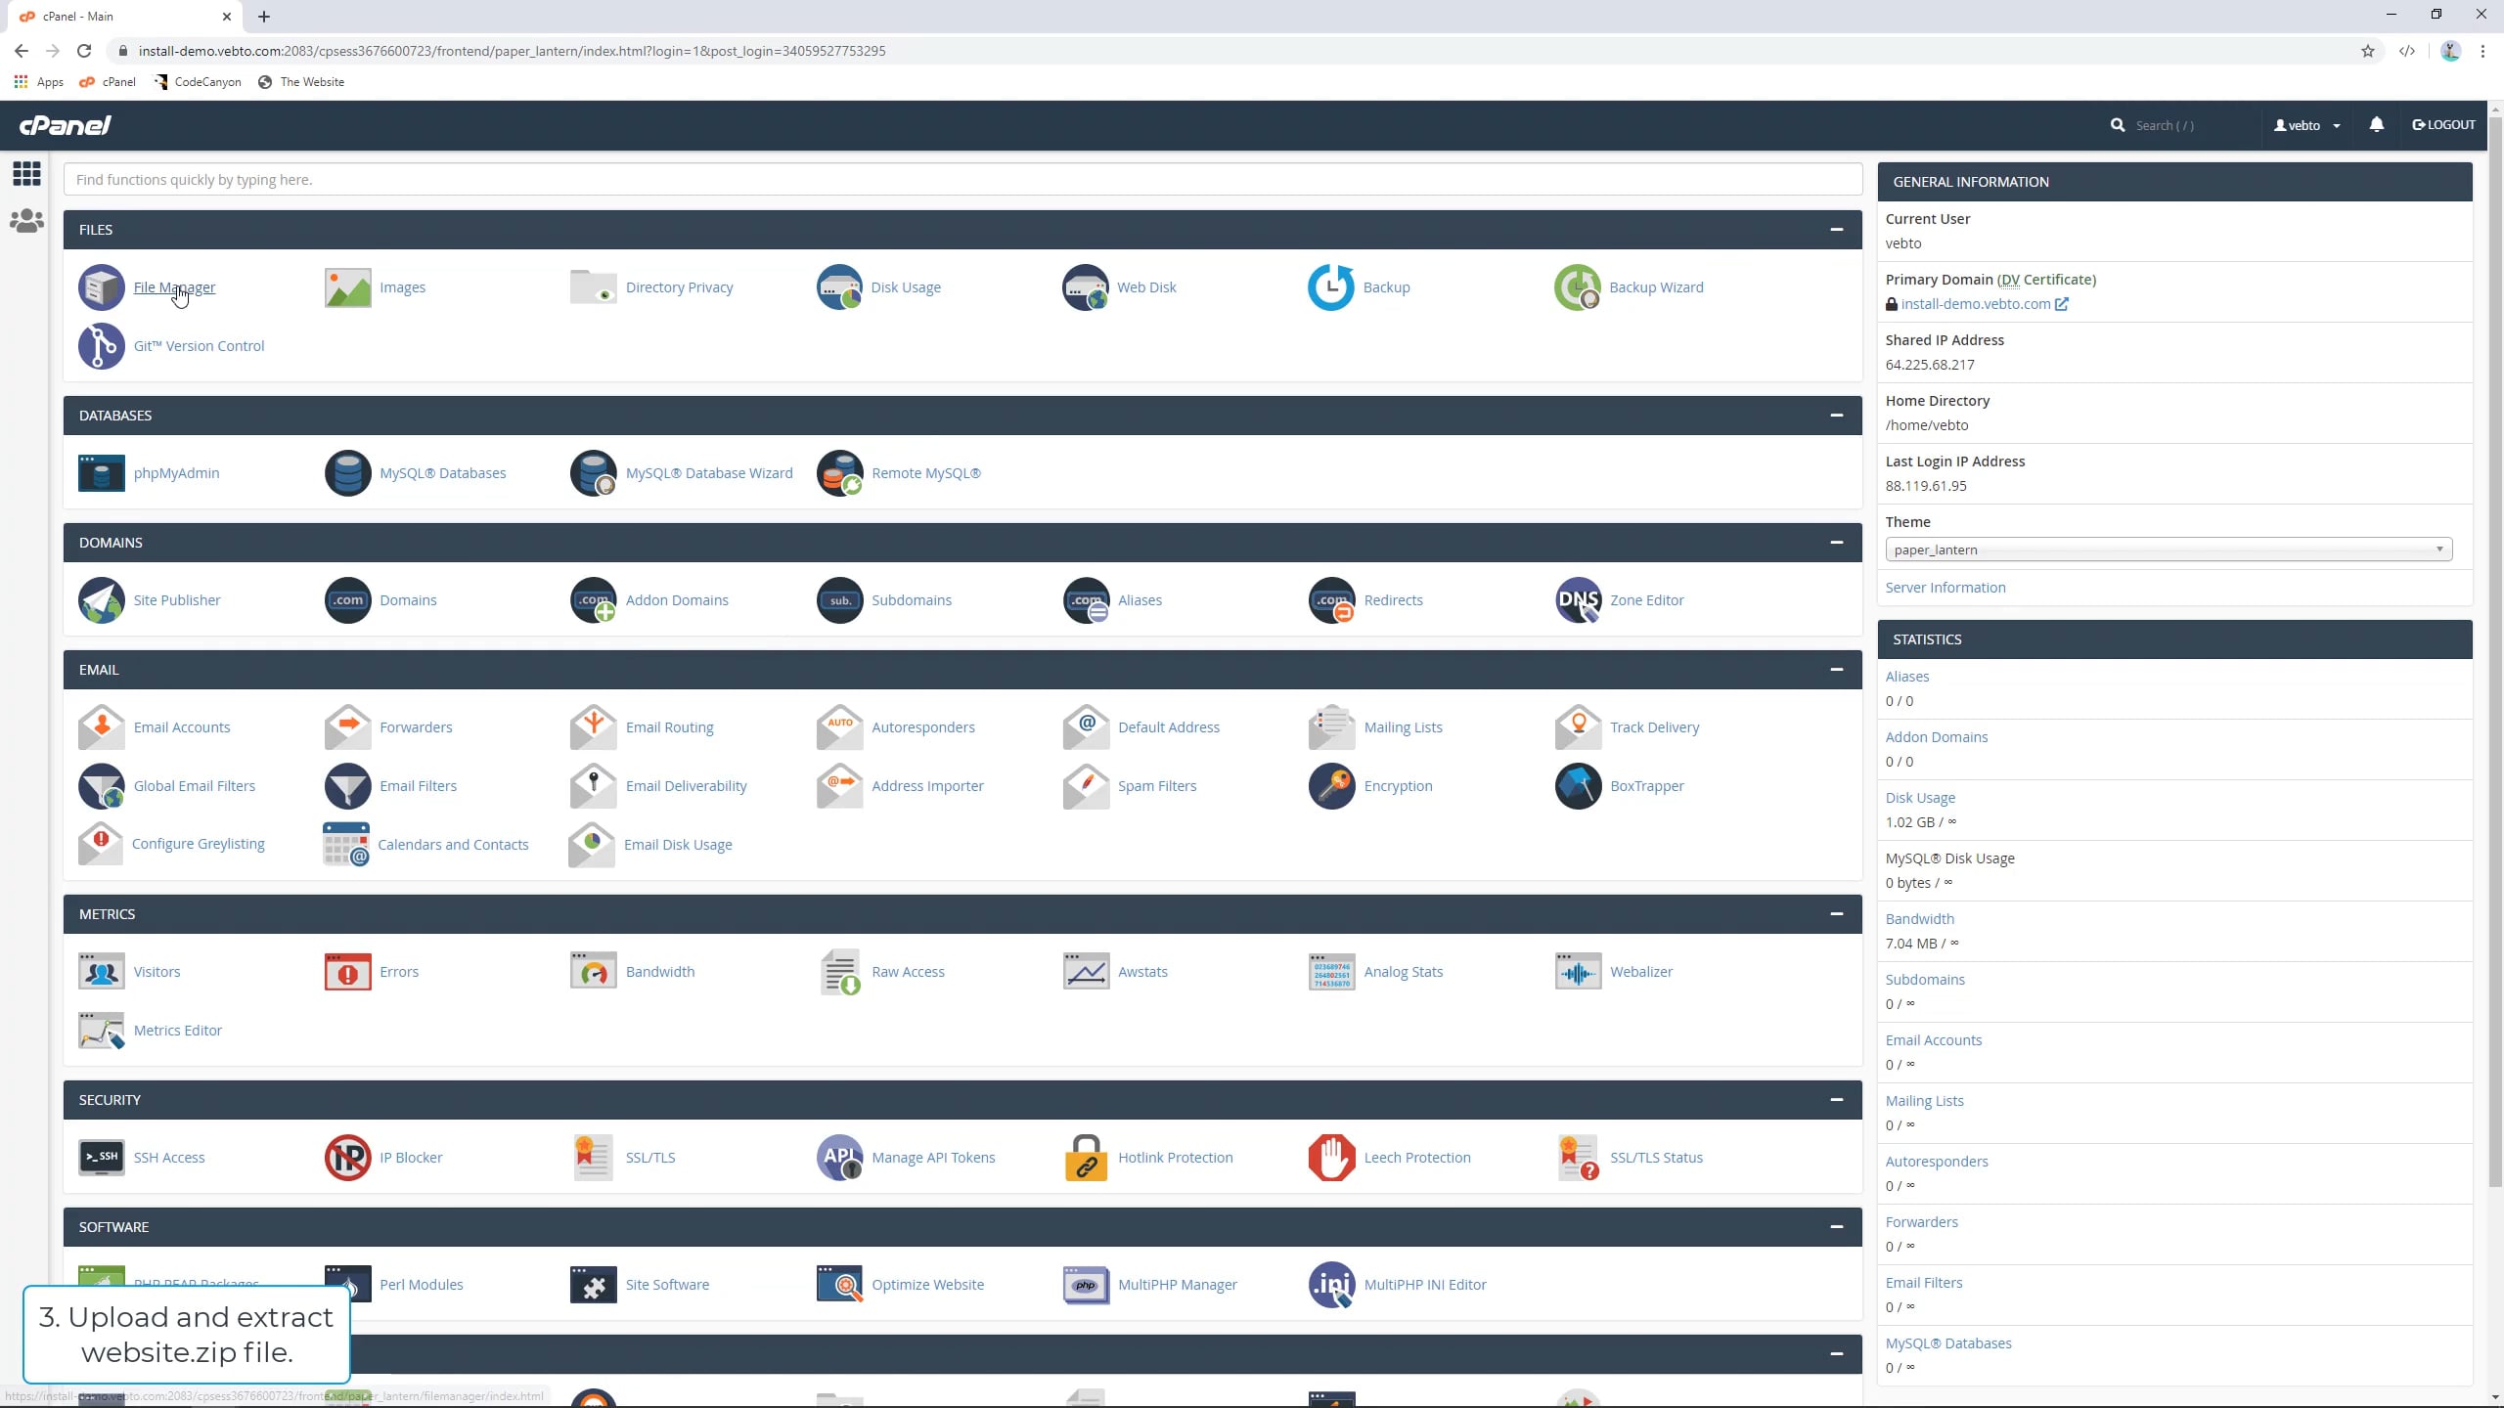Open the MultiPHP INI Editor icon
Screen dimensions: 2504x1408
point(1331,1285)
